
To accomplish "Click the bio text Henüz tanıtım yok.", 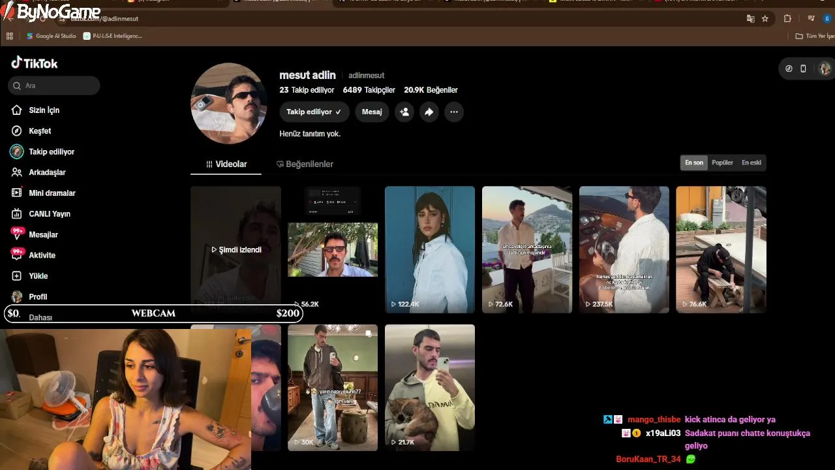I will pos(310,134).
